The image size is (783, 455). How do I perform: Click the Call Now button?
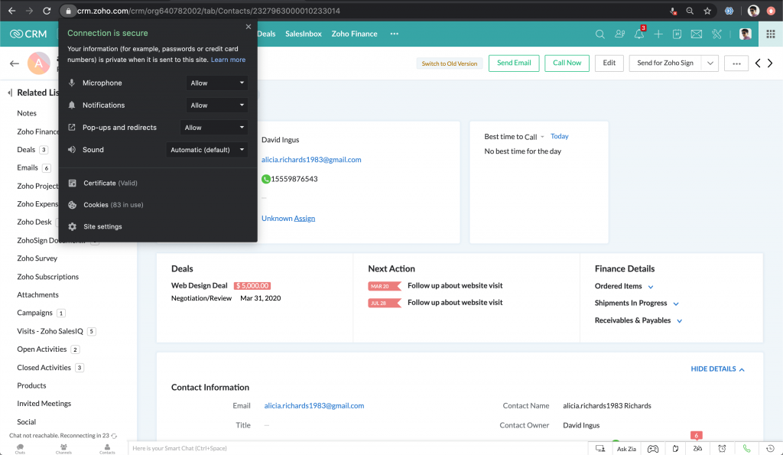(567, 63)
